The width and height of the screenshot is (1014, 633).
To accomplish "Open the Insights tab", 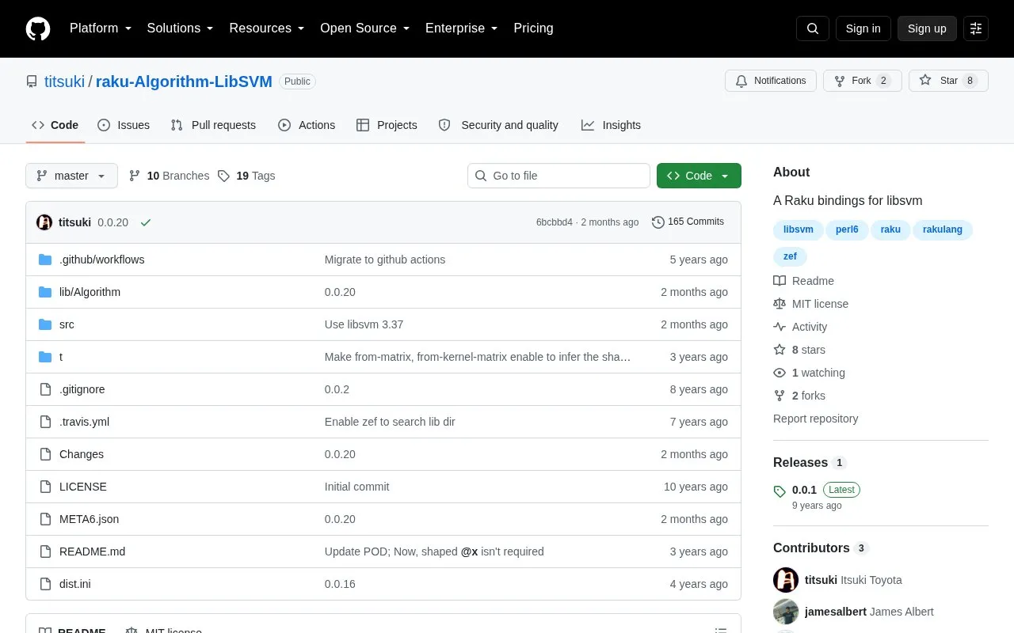I will [x=611, y=125].
